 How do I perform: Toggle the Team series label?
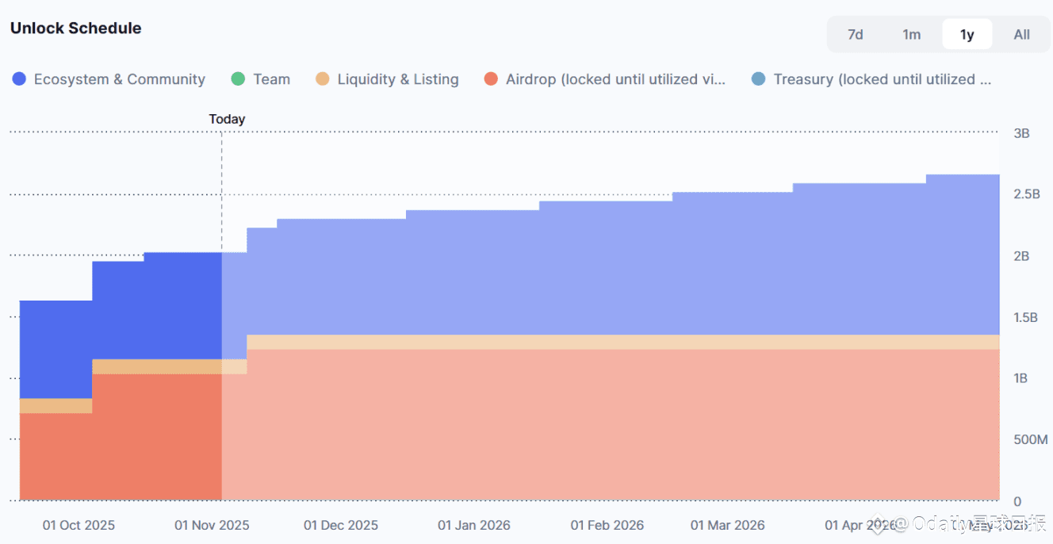coord(271,79)
